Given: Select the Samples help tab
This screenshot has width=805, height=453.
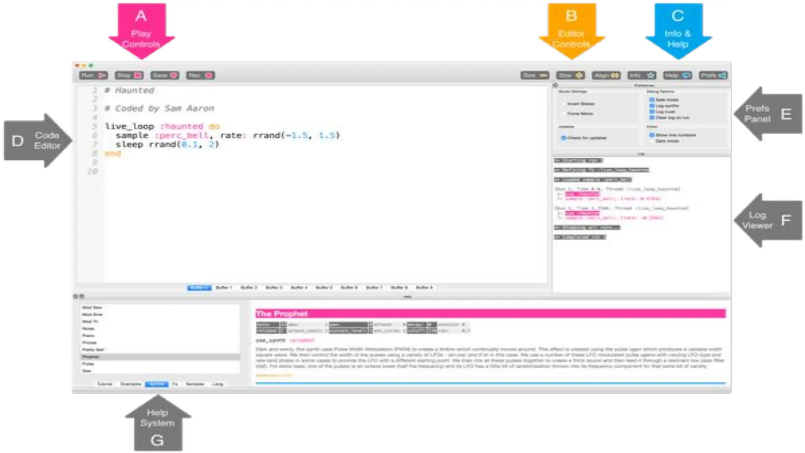Looking at the screenshot, I should [195, 384].
